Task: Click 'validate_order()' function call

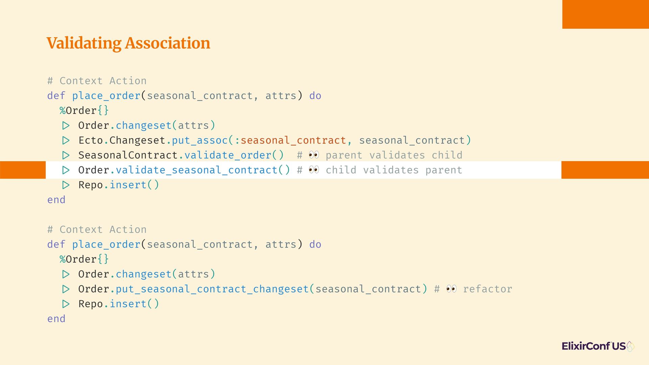Action: pyautogui.click(x=234, y=155)
